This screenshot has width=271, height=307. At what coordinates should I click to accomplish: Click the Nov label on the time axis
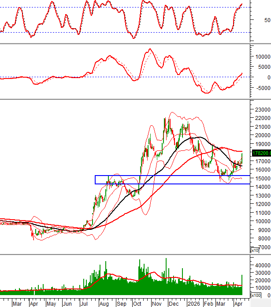coord(156,304)
